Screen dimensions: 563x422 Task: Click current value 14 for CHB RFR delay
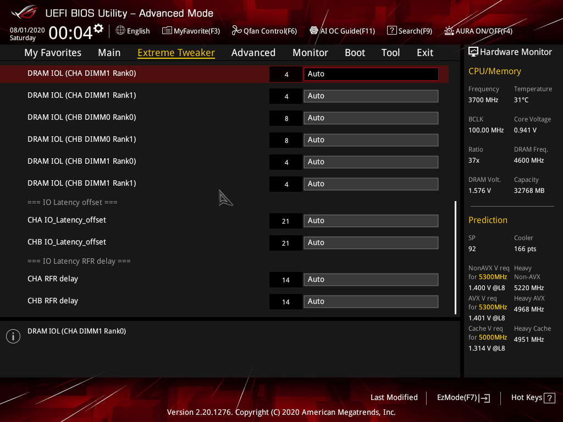[x=286, y=302]
